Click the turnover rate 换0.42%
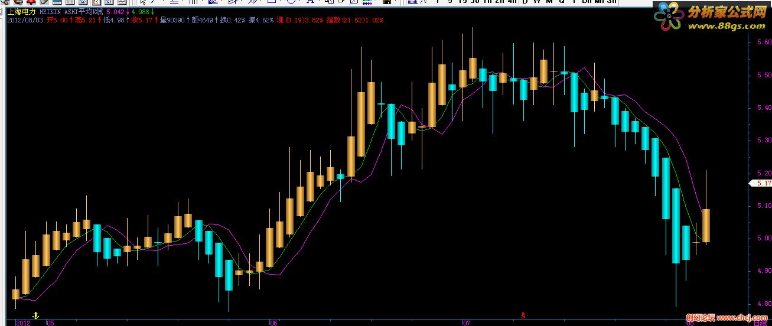The image size is (772, 326). pos(233,20)
